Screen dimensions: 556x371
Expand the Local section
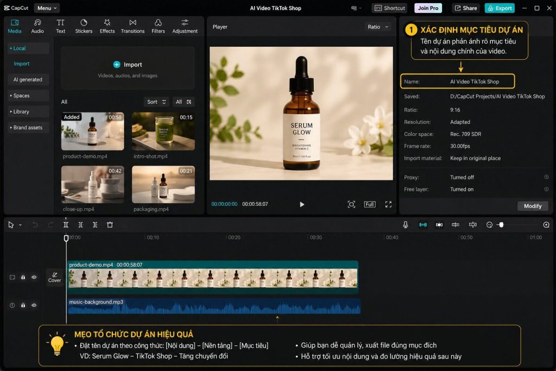(28, 48)
